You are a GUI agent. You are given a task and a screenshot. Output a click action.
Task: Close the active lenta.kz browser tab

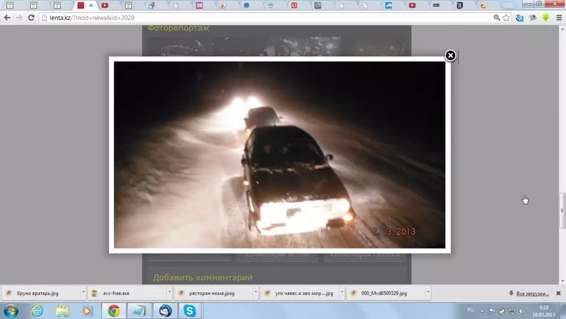(x=91, y=6)
